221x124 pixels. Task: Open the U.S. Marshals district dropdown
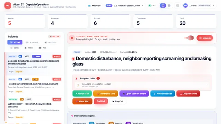tap(124, 6)
